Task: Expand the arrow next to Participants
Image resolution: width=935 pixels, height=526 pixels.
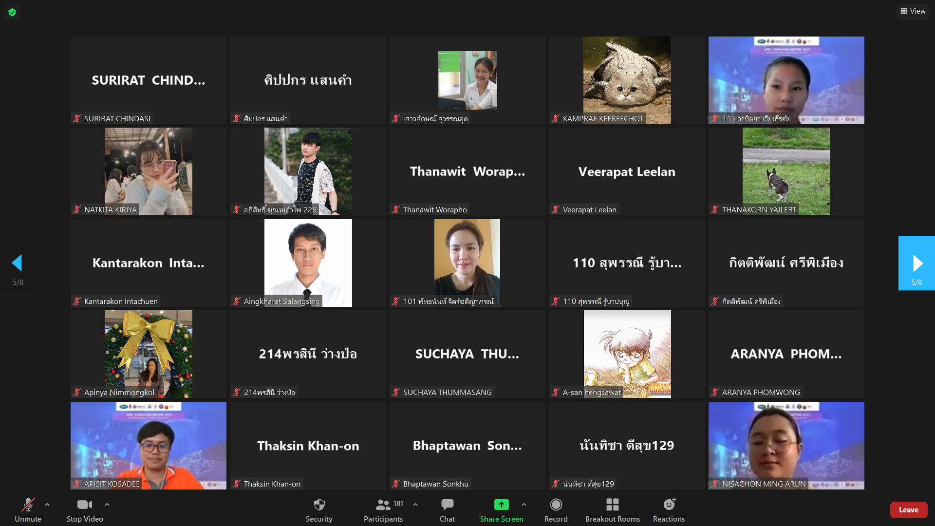Action: pos(415,505)
